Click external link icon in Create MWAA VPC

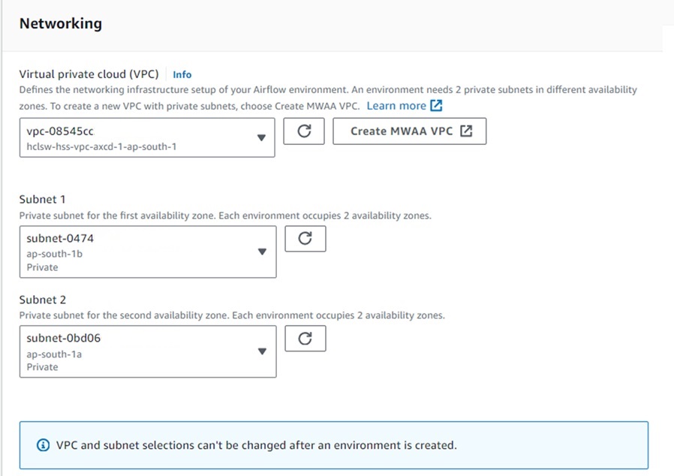coord(467,131)
